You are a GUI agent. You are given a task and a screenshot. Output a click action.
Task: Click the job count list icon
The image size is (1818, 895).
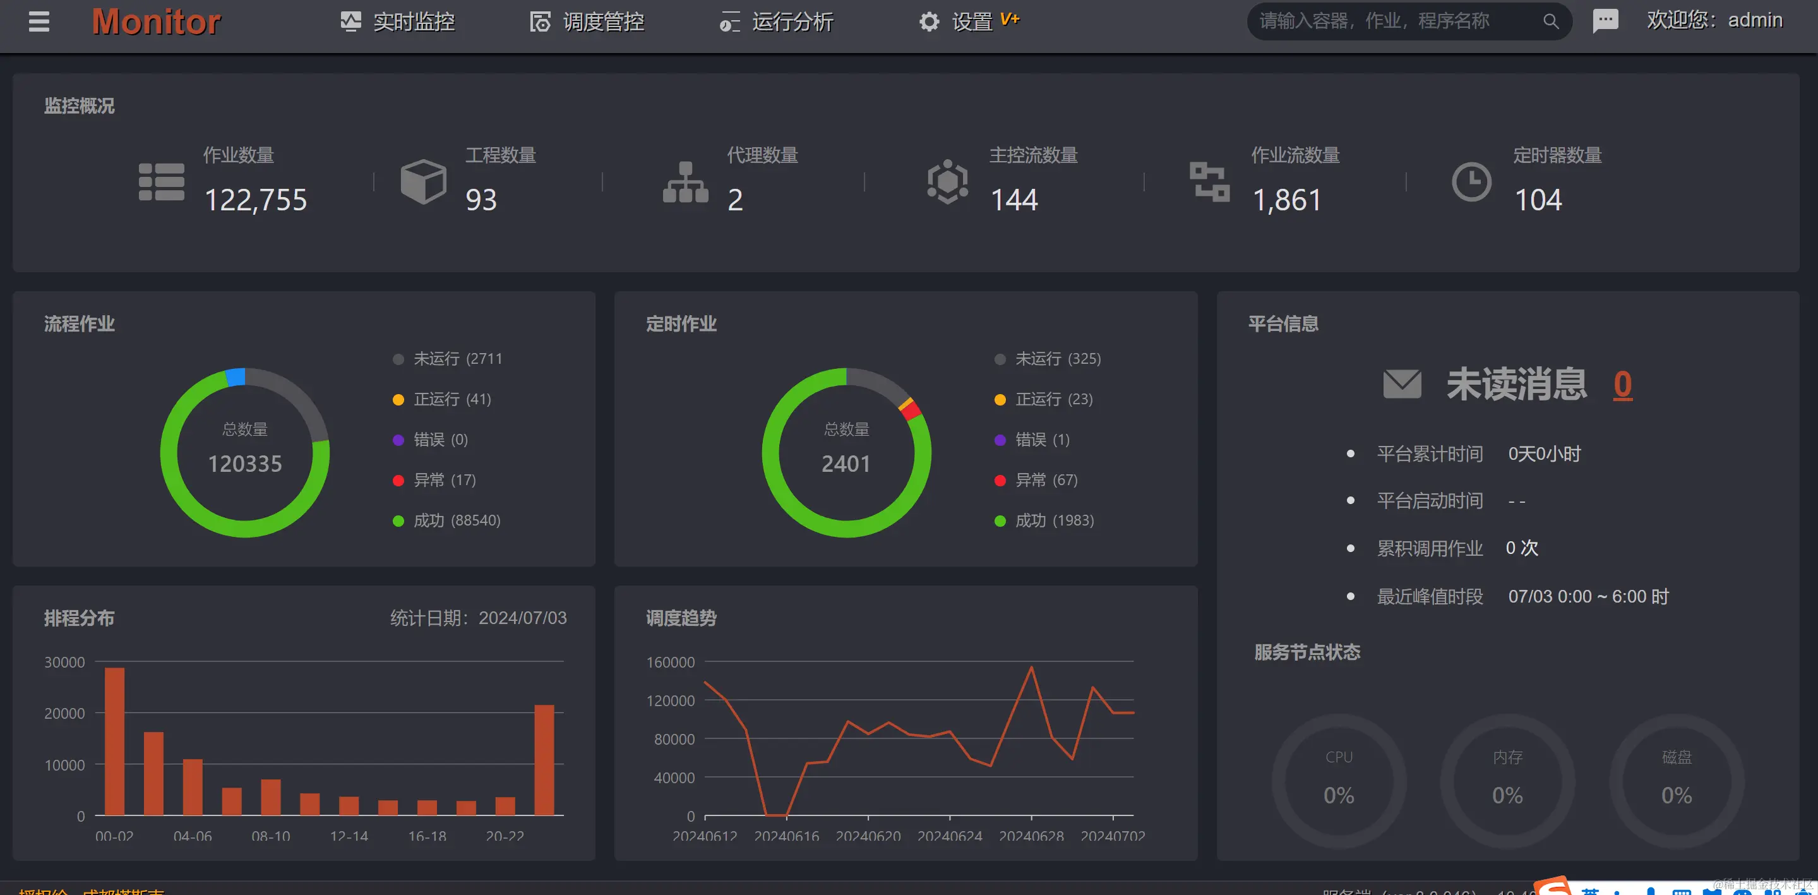[161, 182]
